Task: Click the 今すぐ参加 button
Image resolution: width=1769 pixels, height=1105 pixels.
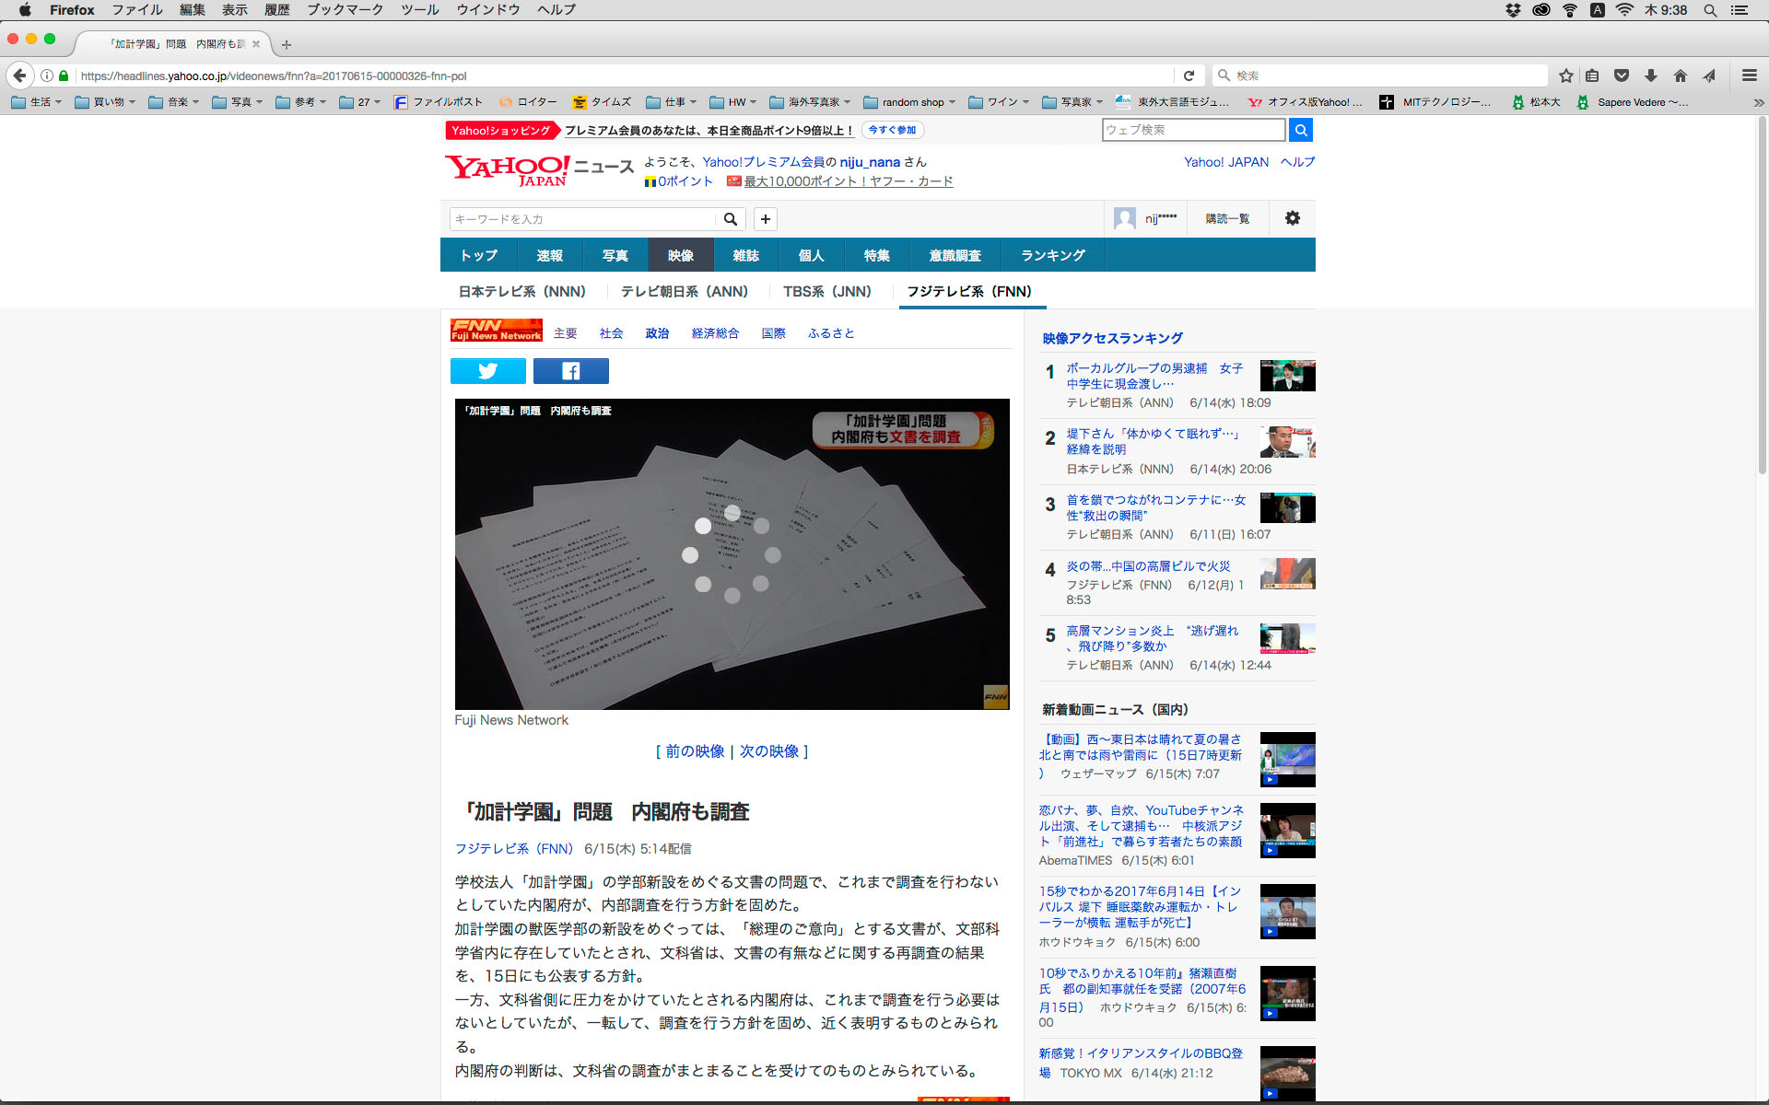Action: (892, 130)
